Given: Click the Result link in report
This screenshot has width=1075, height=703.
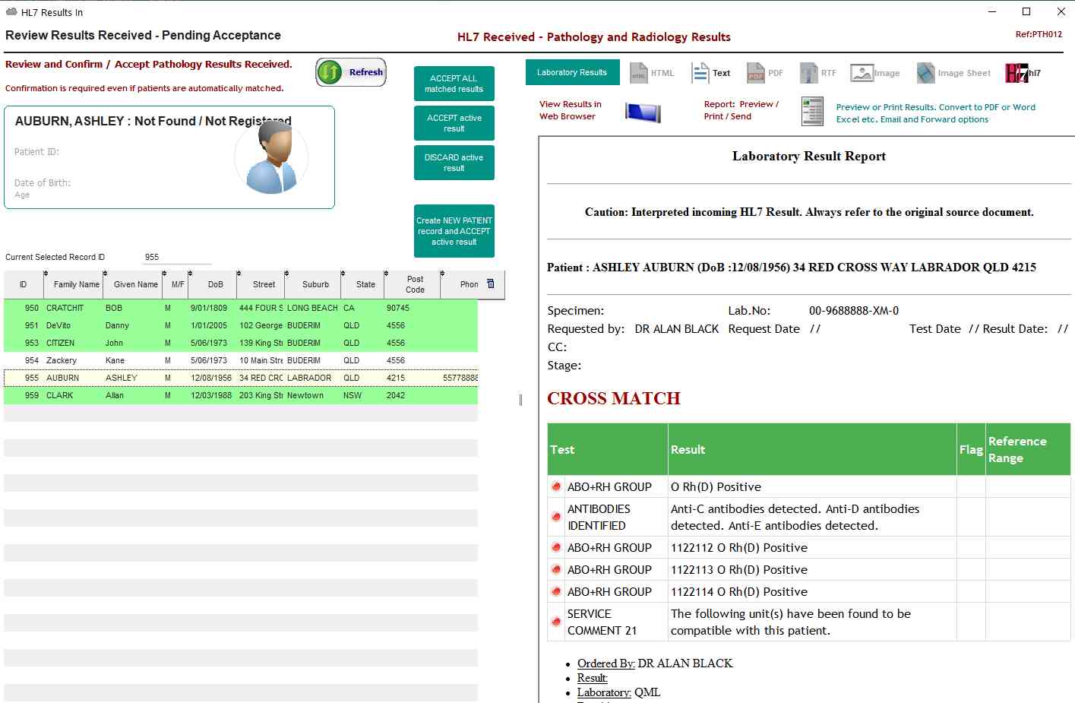Looking at the screenshot, I should (593, 678).
